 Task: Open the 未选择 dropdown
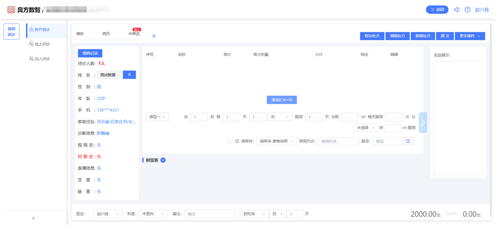pyautogui.click(x=366, y=128)
